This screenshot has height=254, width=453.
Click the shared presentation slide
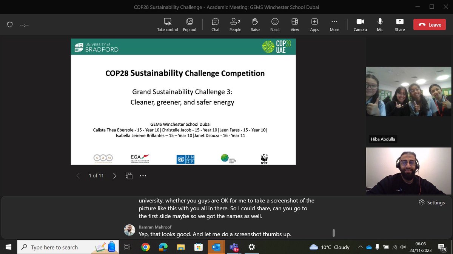(x=183, y=102)
